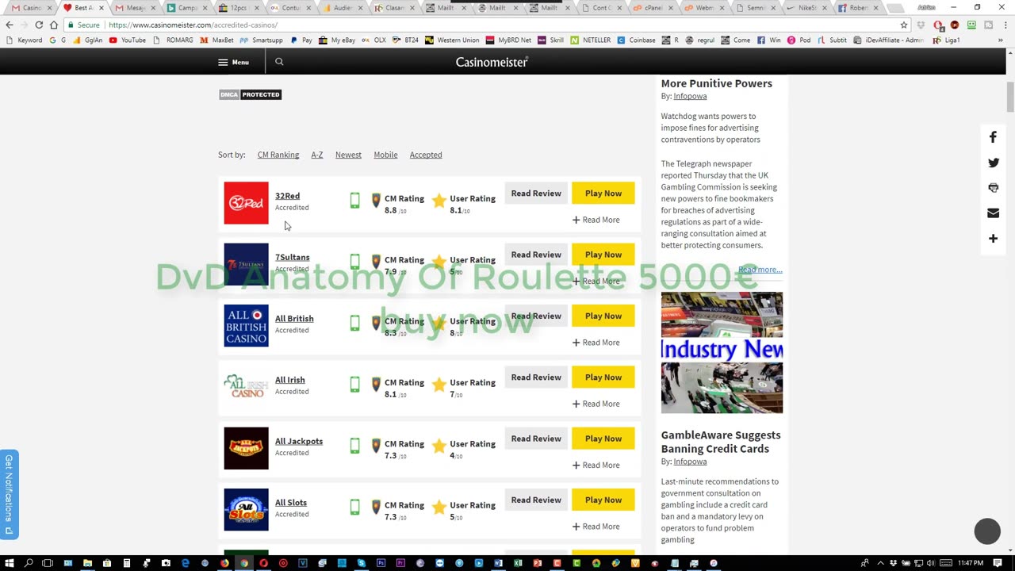Click the DMCA Protected badge
The image size is (1015, 571).
tap(251, 94)
